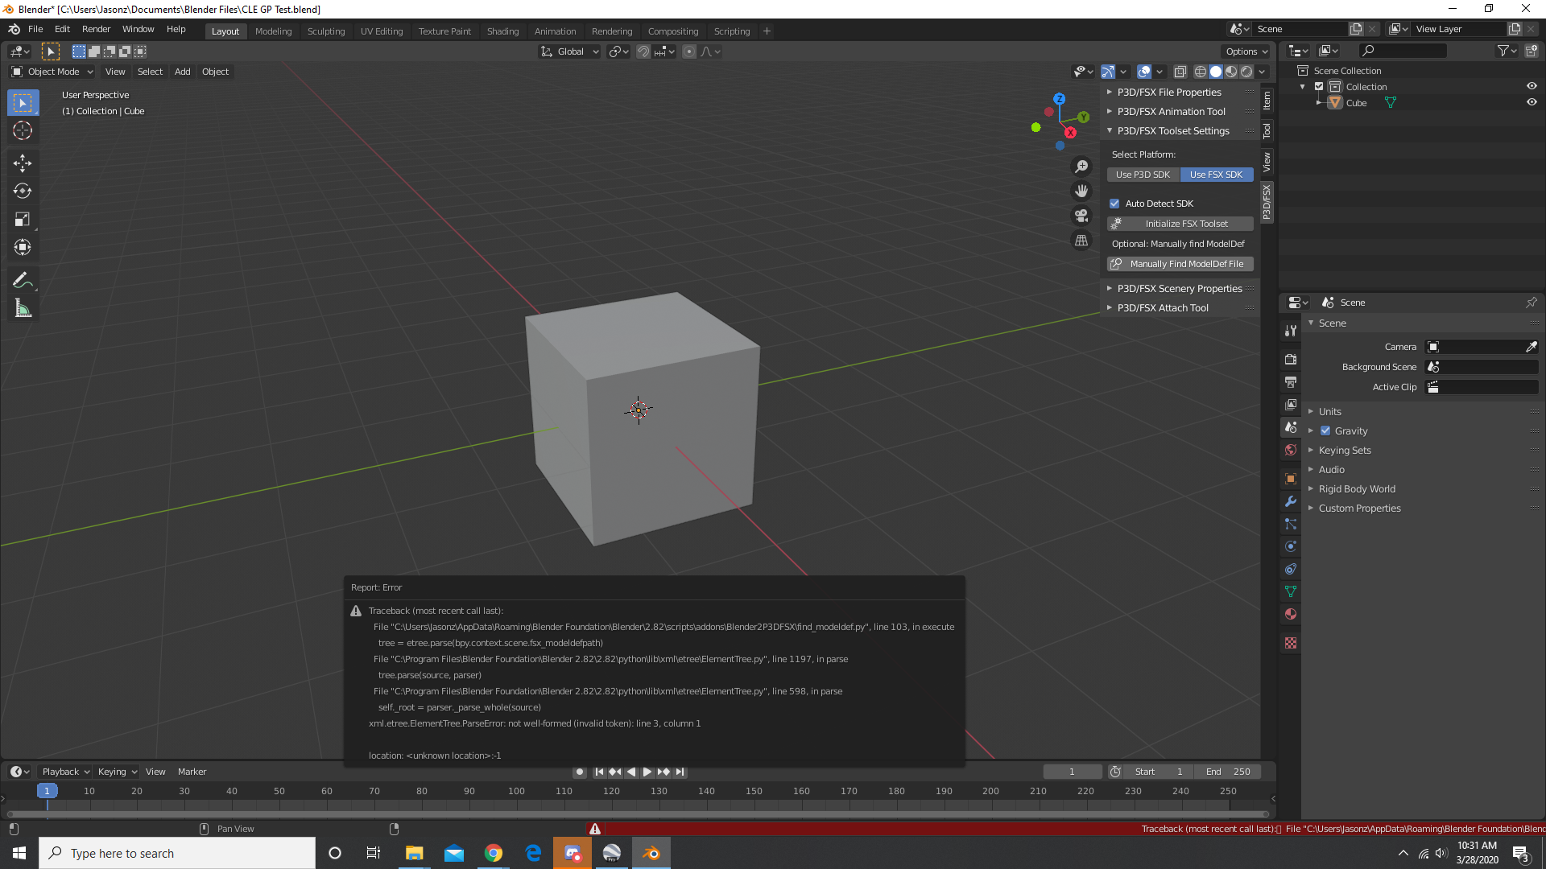Screen dimensions: 1546x869
Task: Activate the Transform tool
Action: [23, 248]
